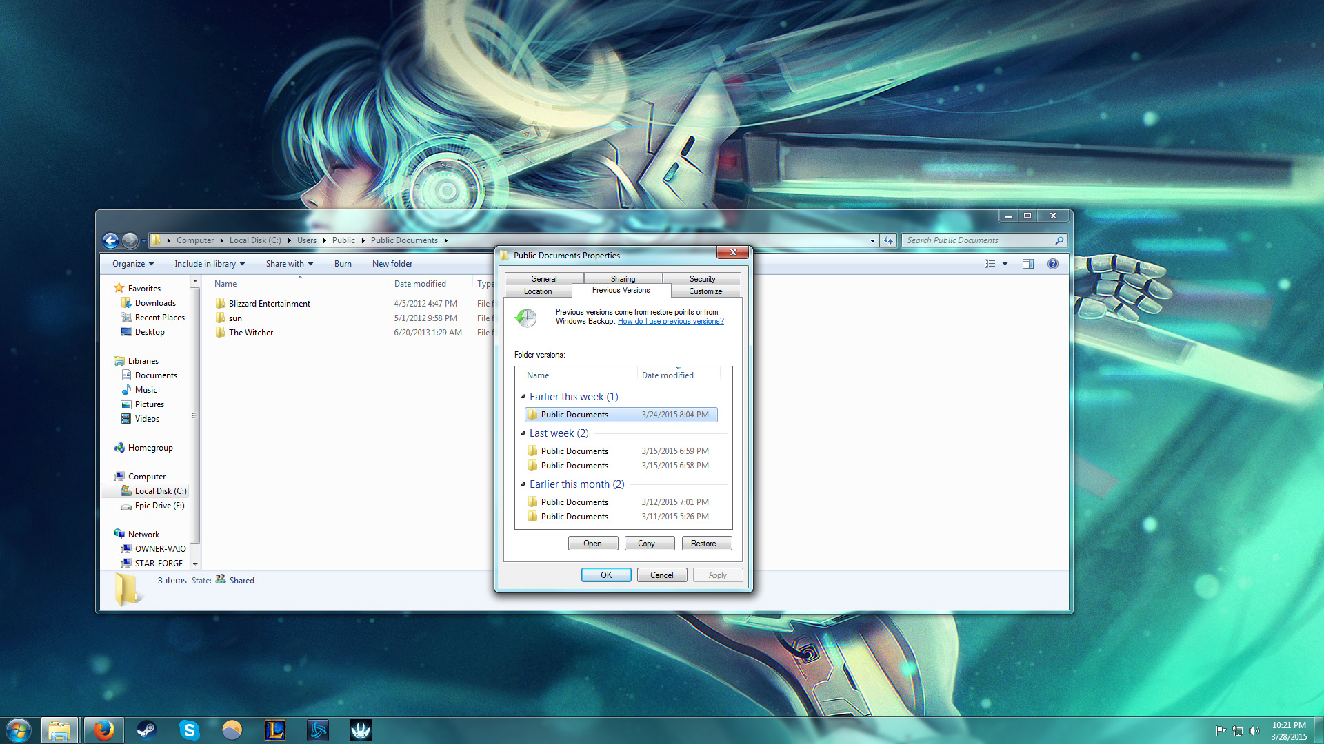This screenshot has width=1324, height=744.
Task: Switch to the Customize tab
Action: tap(705, 291)
